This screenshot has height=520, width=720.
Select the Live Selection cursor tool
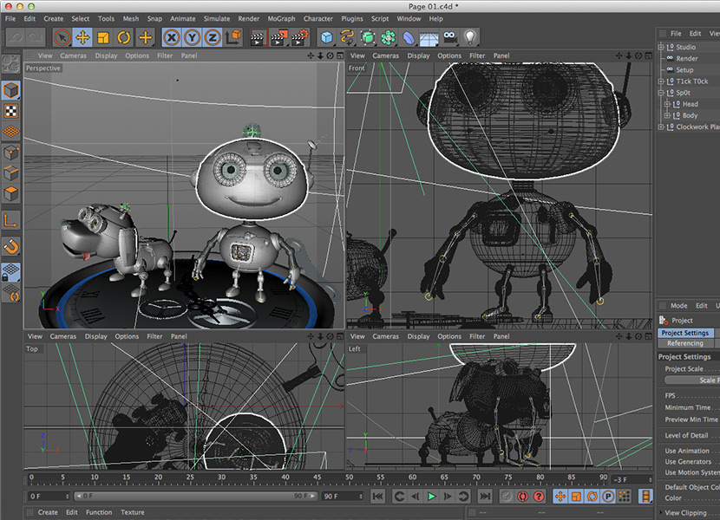coord(62,37)
